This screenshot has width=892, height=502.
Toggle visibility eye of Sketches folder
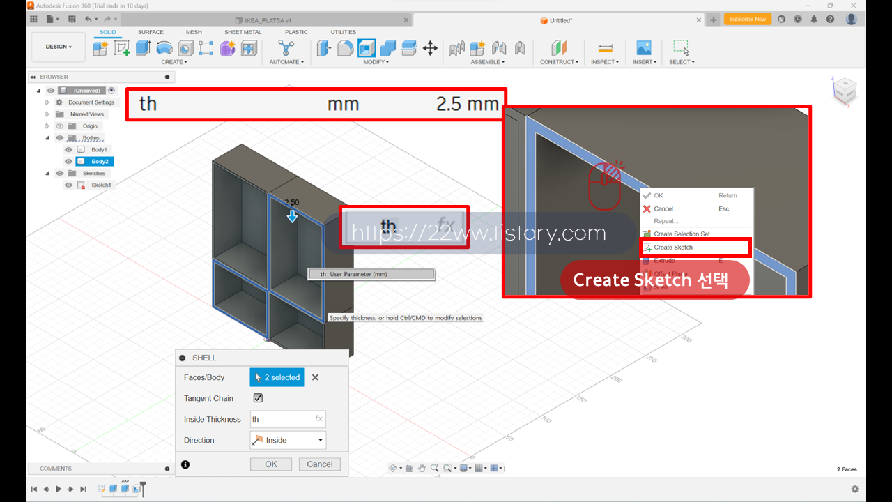tap(59, 174)
